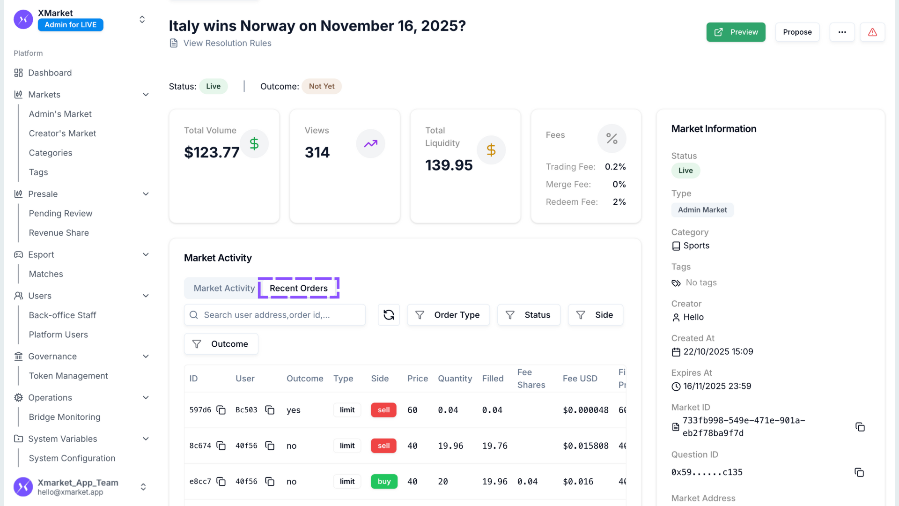This screenshot has height=506, width=899.
Task: Open the Outcome filter dropdown
Action: (221, 344)
